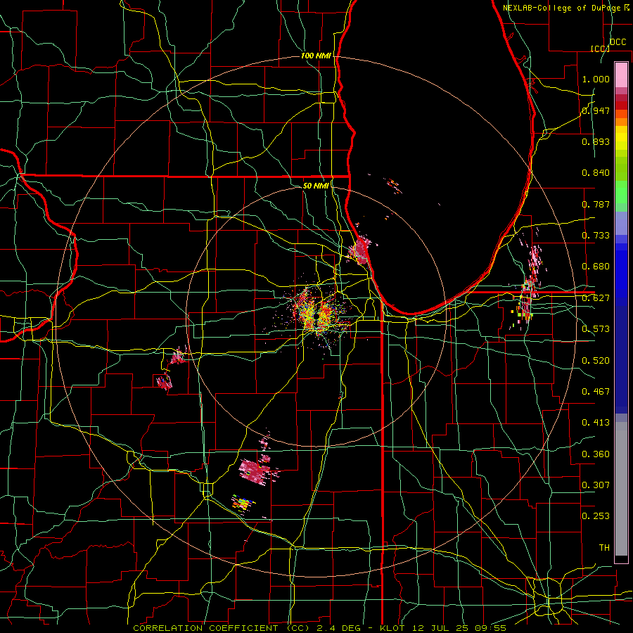Select the 0.733 scale value

coord(596,236)
